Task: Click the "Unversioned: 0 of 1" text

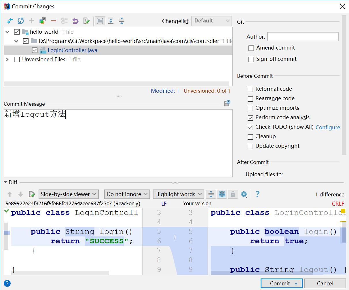Action: pos(207,91)
